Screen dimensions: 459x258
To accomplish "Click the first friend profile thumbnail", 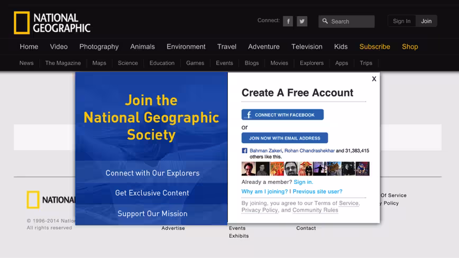I will pyautogui.click(x=249, y=169).
